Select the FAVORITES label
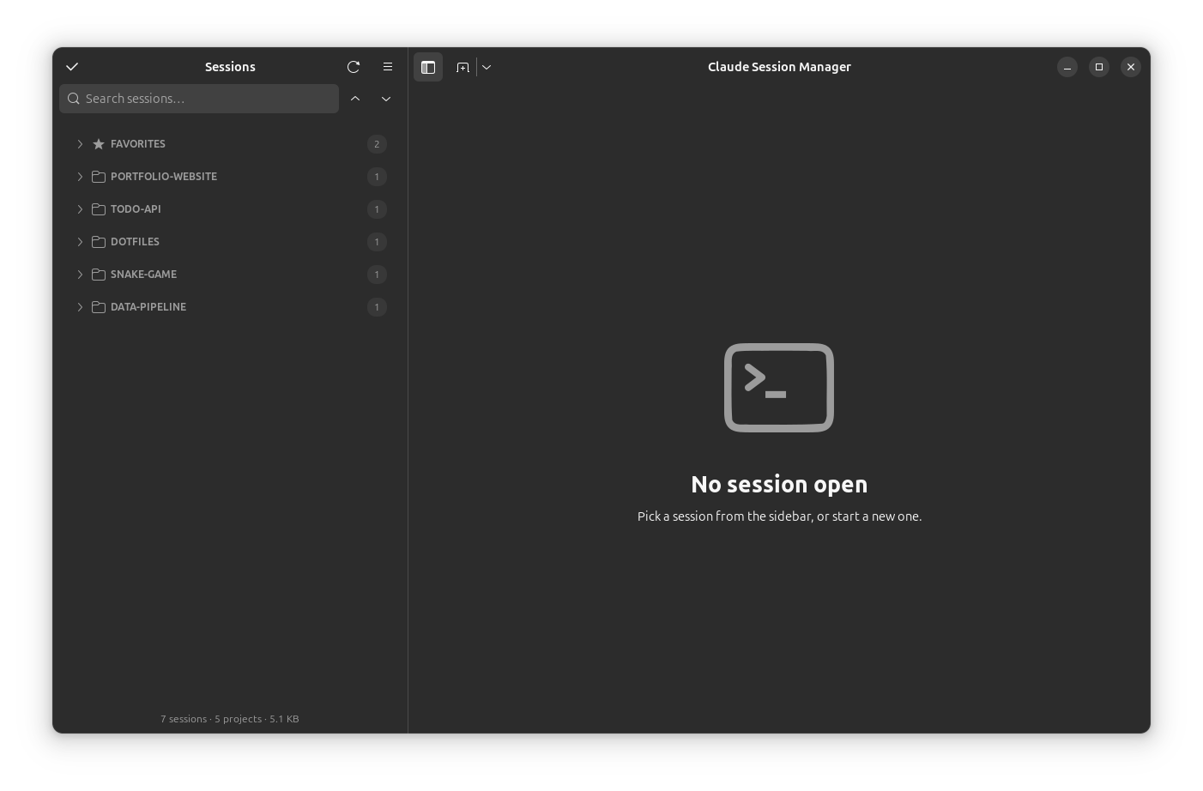Screen dimensions: 1203x791 tap(138, 144)
